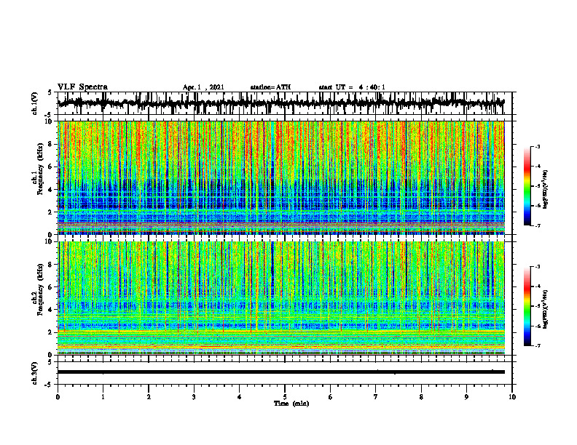Click the "-3" label on the lower color scale
This screenshot has height=445, width=577.
538,267
